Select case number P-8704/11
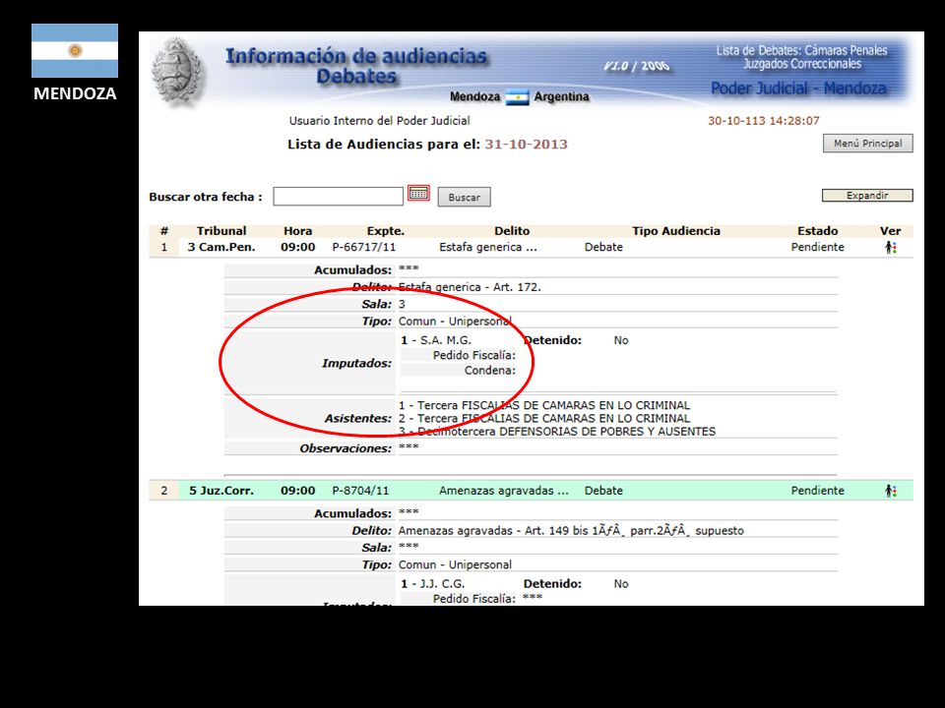 point(360,491)
